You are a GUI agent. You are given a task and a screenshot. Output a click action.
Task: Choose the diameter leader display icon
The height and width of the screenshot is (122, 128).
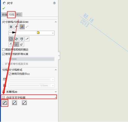[16, 39]
